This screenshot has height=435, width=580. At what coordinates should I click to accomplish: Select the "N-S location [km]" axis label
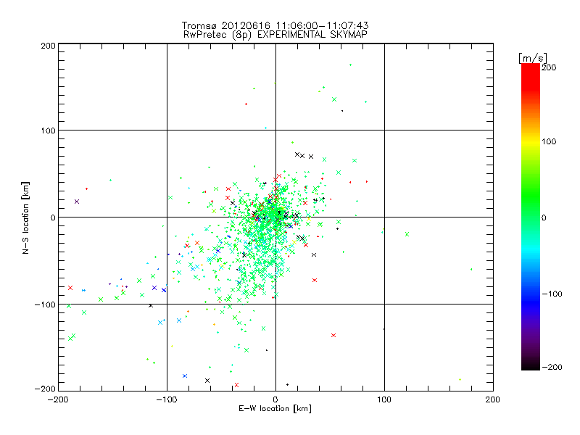pyautogui.click(x=25, y=217)
